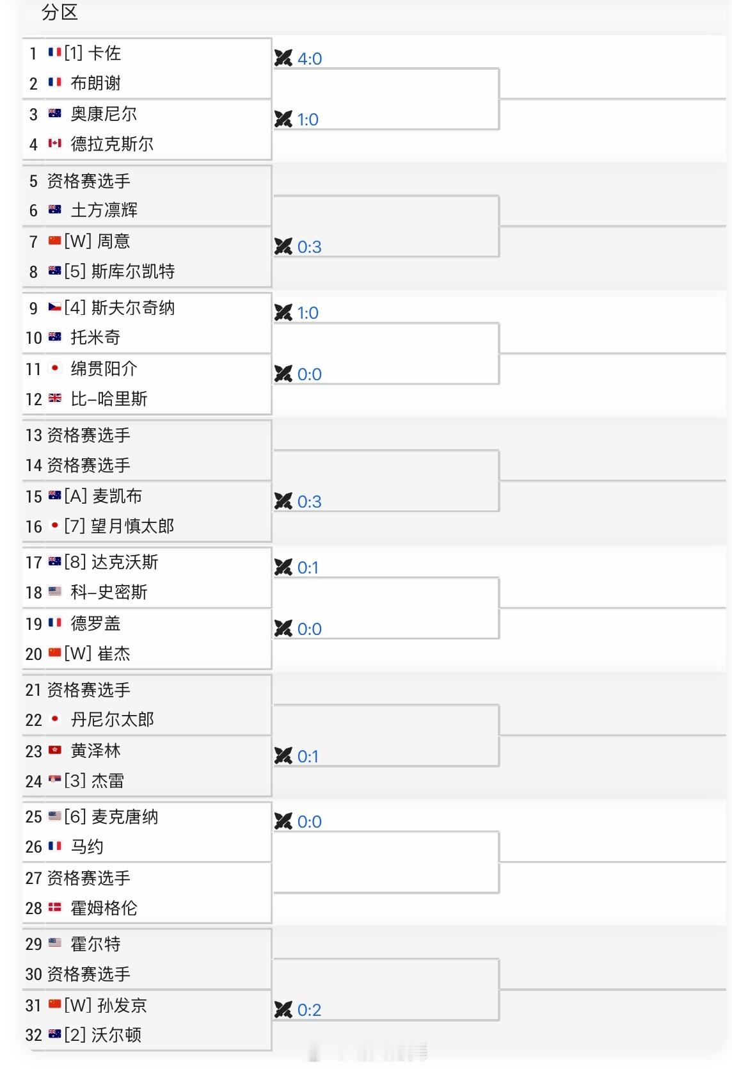732x1069 pixels.
Task: Select player 霍姆格伦 in row 28
Action: [104, 908]
